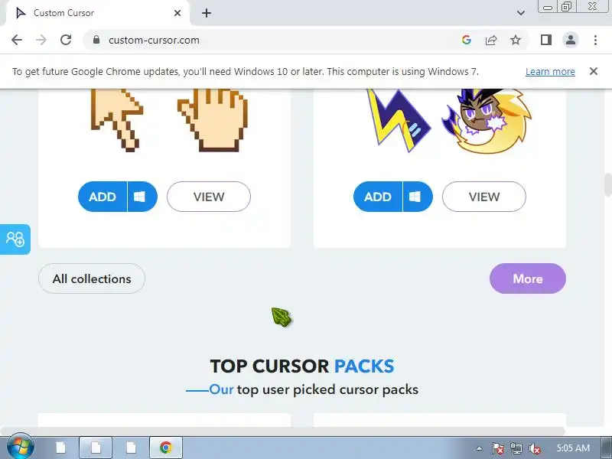Click the Windows icon beside the lightning cursor ADD
This screenshot has width=612, height=459.
416,197
